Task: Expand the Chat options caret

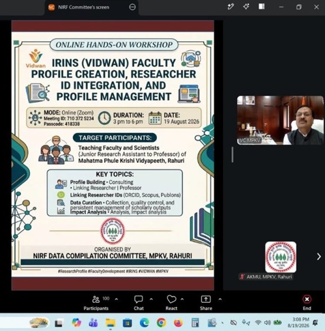Action: tap(151, 299)
